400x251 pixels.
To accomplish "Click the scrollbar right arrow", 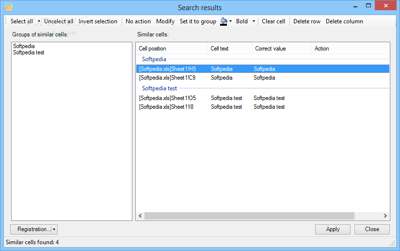I will (x=385, y=216).
